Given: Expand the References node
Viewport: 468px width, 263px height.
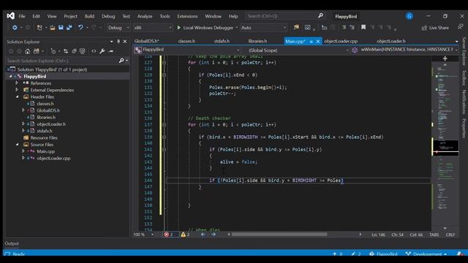Looking at the screenshot, I should (x=17, y=83).
